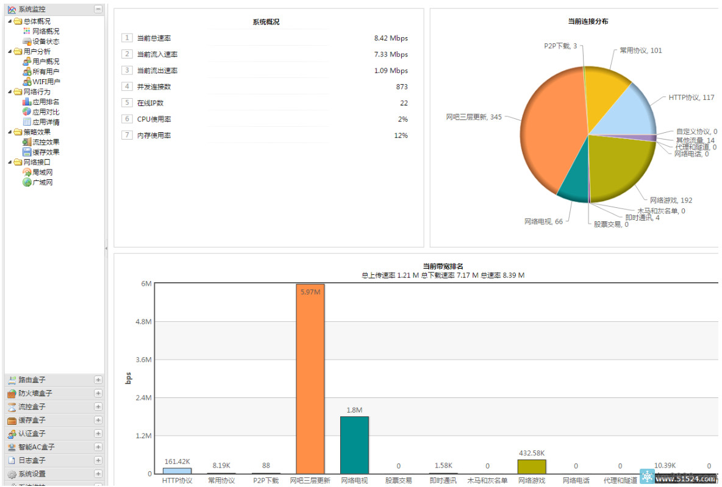
Task: Open the 日志盒子 accordion section
Action: [x=32, y=460]
